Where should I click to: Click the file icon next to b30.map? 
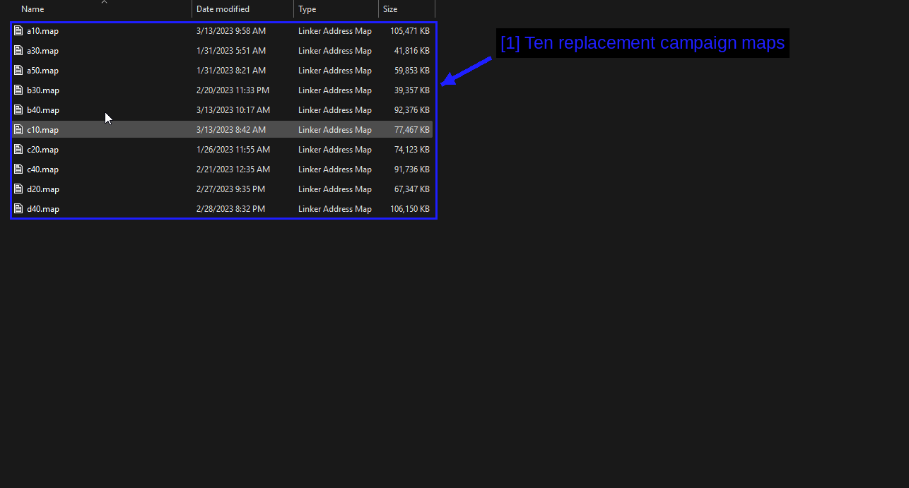point(19,90)
